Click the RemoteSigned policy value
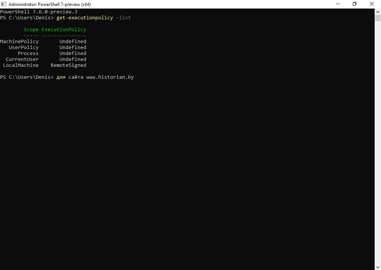 [x=68, y=65]
